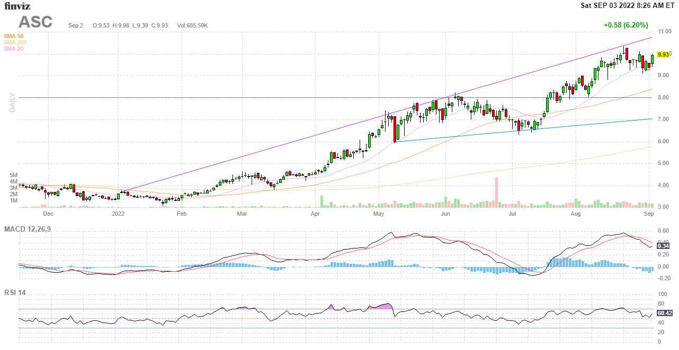Image resolution: width=679 pixels, height=350 pixels.
Task: Click the vertical DAILY timeframe label
Action: [x=12, y=103]
